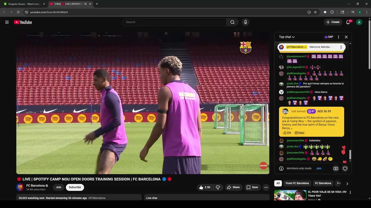Save the video to a playlist
Screen dimensions: 371x208
pyautogui.click(x=252, y=187)
